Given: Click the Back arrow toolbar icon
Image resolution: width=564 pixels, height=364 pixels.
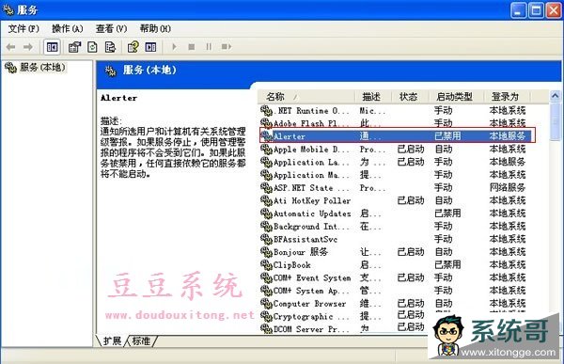Looking at the screenshot, I should point(10,47).
